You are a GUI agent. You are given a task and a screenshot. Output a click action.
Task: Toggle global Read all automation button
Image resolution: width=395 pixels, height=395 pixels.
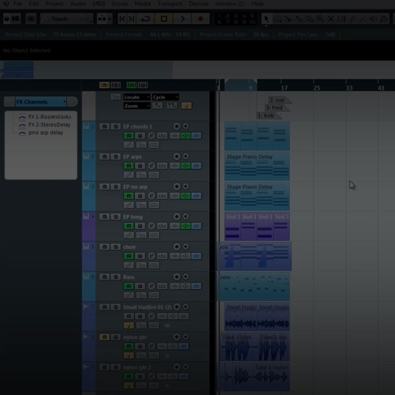coord(131,85)
